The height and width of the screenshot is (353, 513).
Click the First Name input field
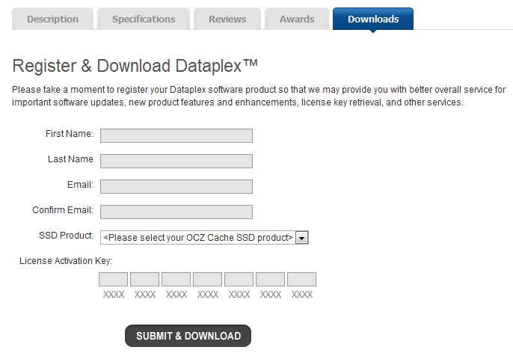[176, 136]
